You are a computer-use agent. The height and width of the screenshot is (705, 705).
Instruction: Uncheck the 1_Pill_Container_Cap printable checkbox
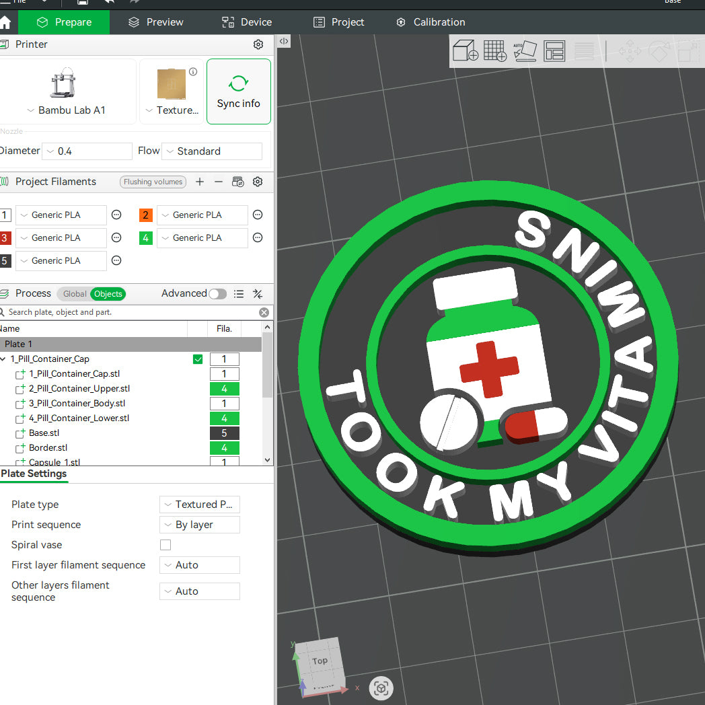(x=198, y=359)
